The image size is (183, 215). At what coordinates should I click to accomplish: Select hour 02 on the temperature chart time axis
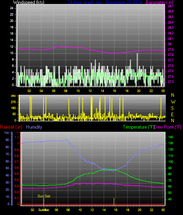[32, 210]
